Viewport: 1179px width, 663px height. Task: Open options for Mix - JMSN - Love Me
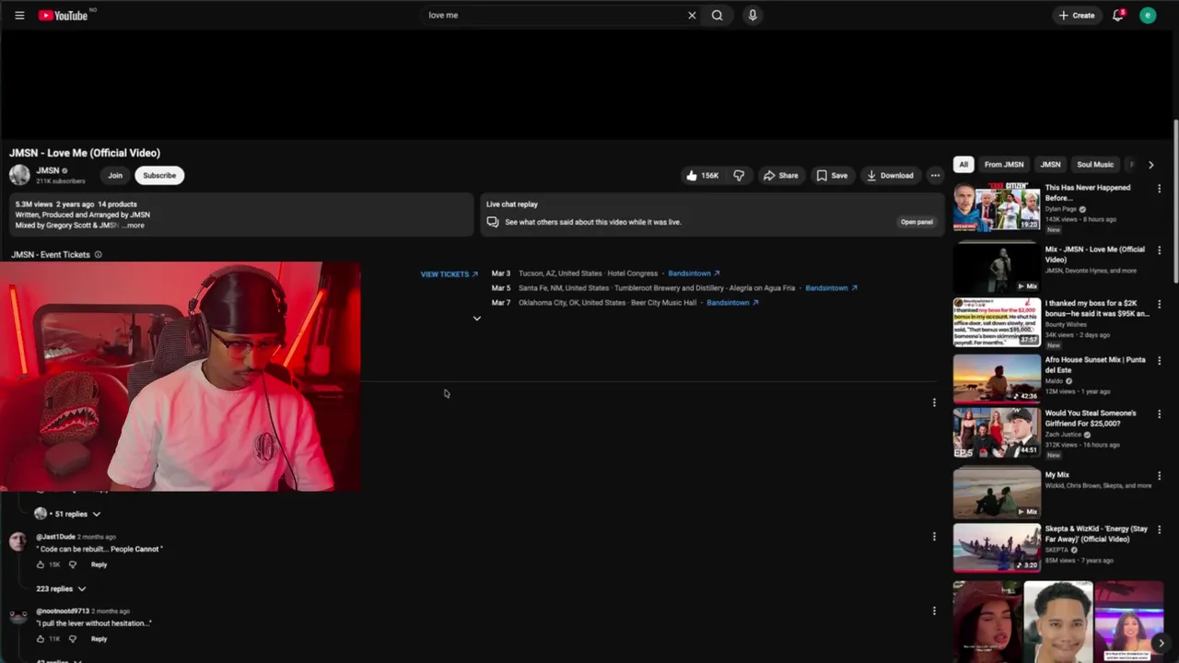(1160, 250)
